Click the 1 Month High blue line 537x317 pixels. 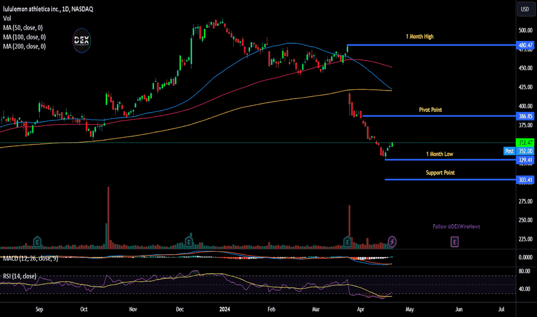tap(431, 45)
